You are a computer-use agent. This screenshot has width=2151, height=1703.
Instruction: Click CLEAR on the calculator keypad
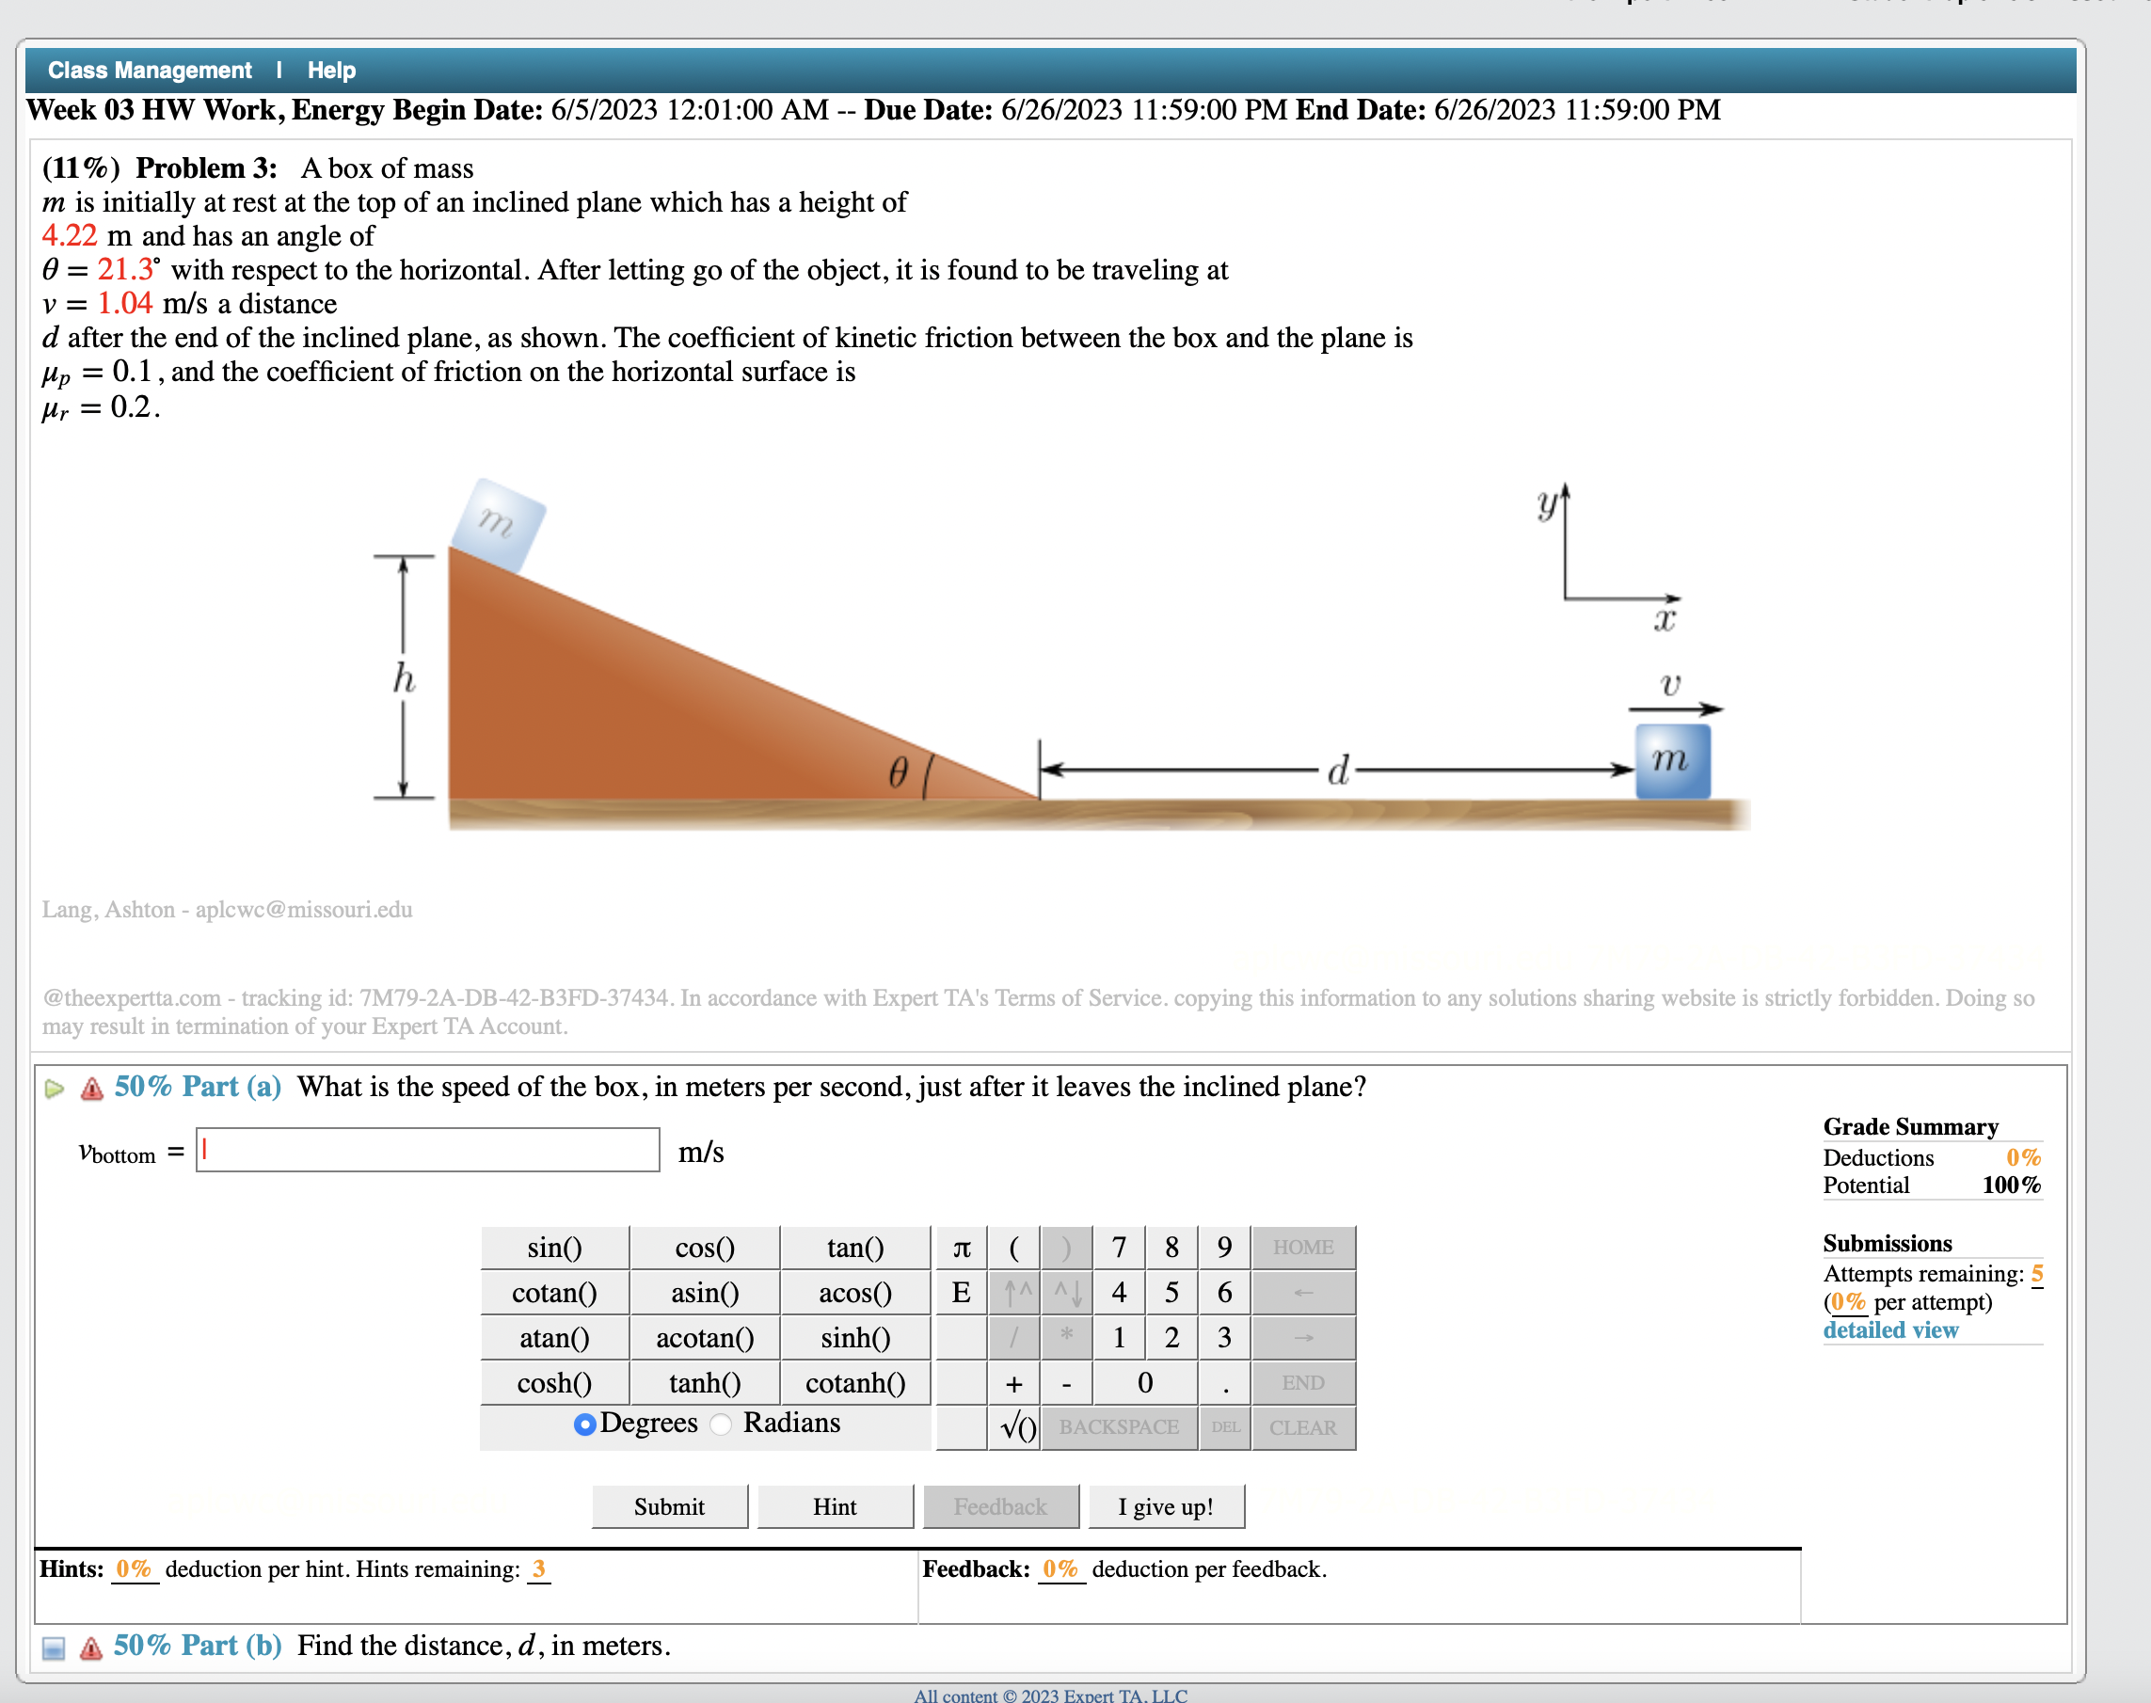pos(1302,1428)
